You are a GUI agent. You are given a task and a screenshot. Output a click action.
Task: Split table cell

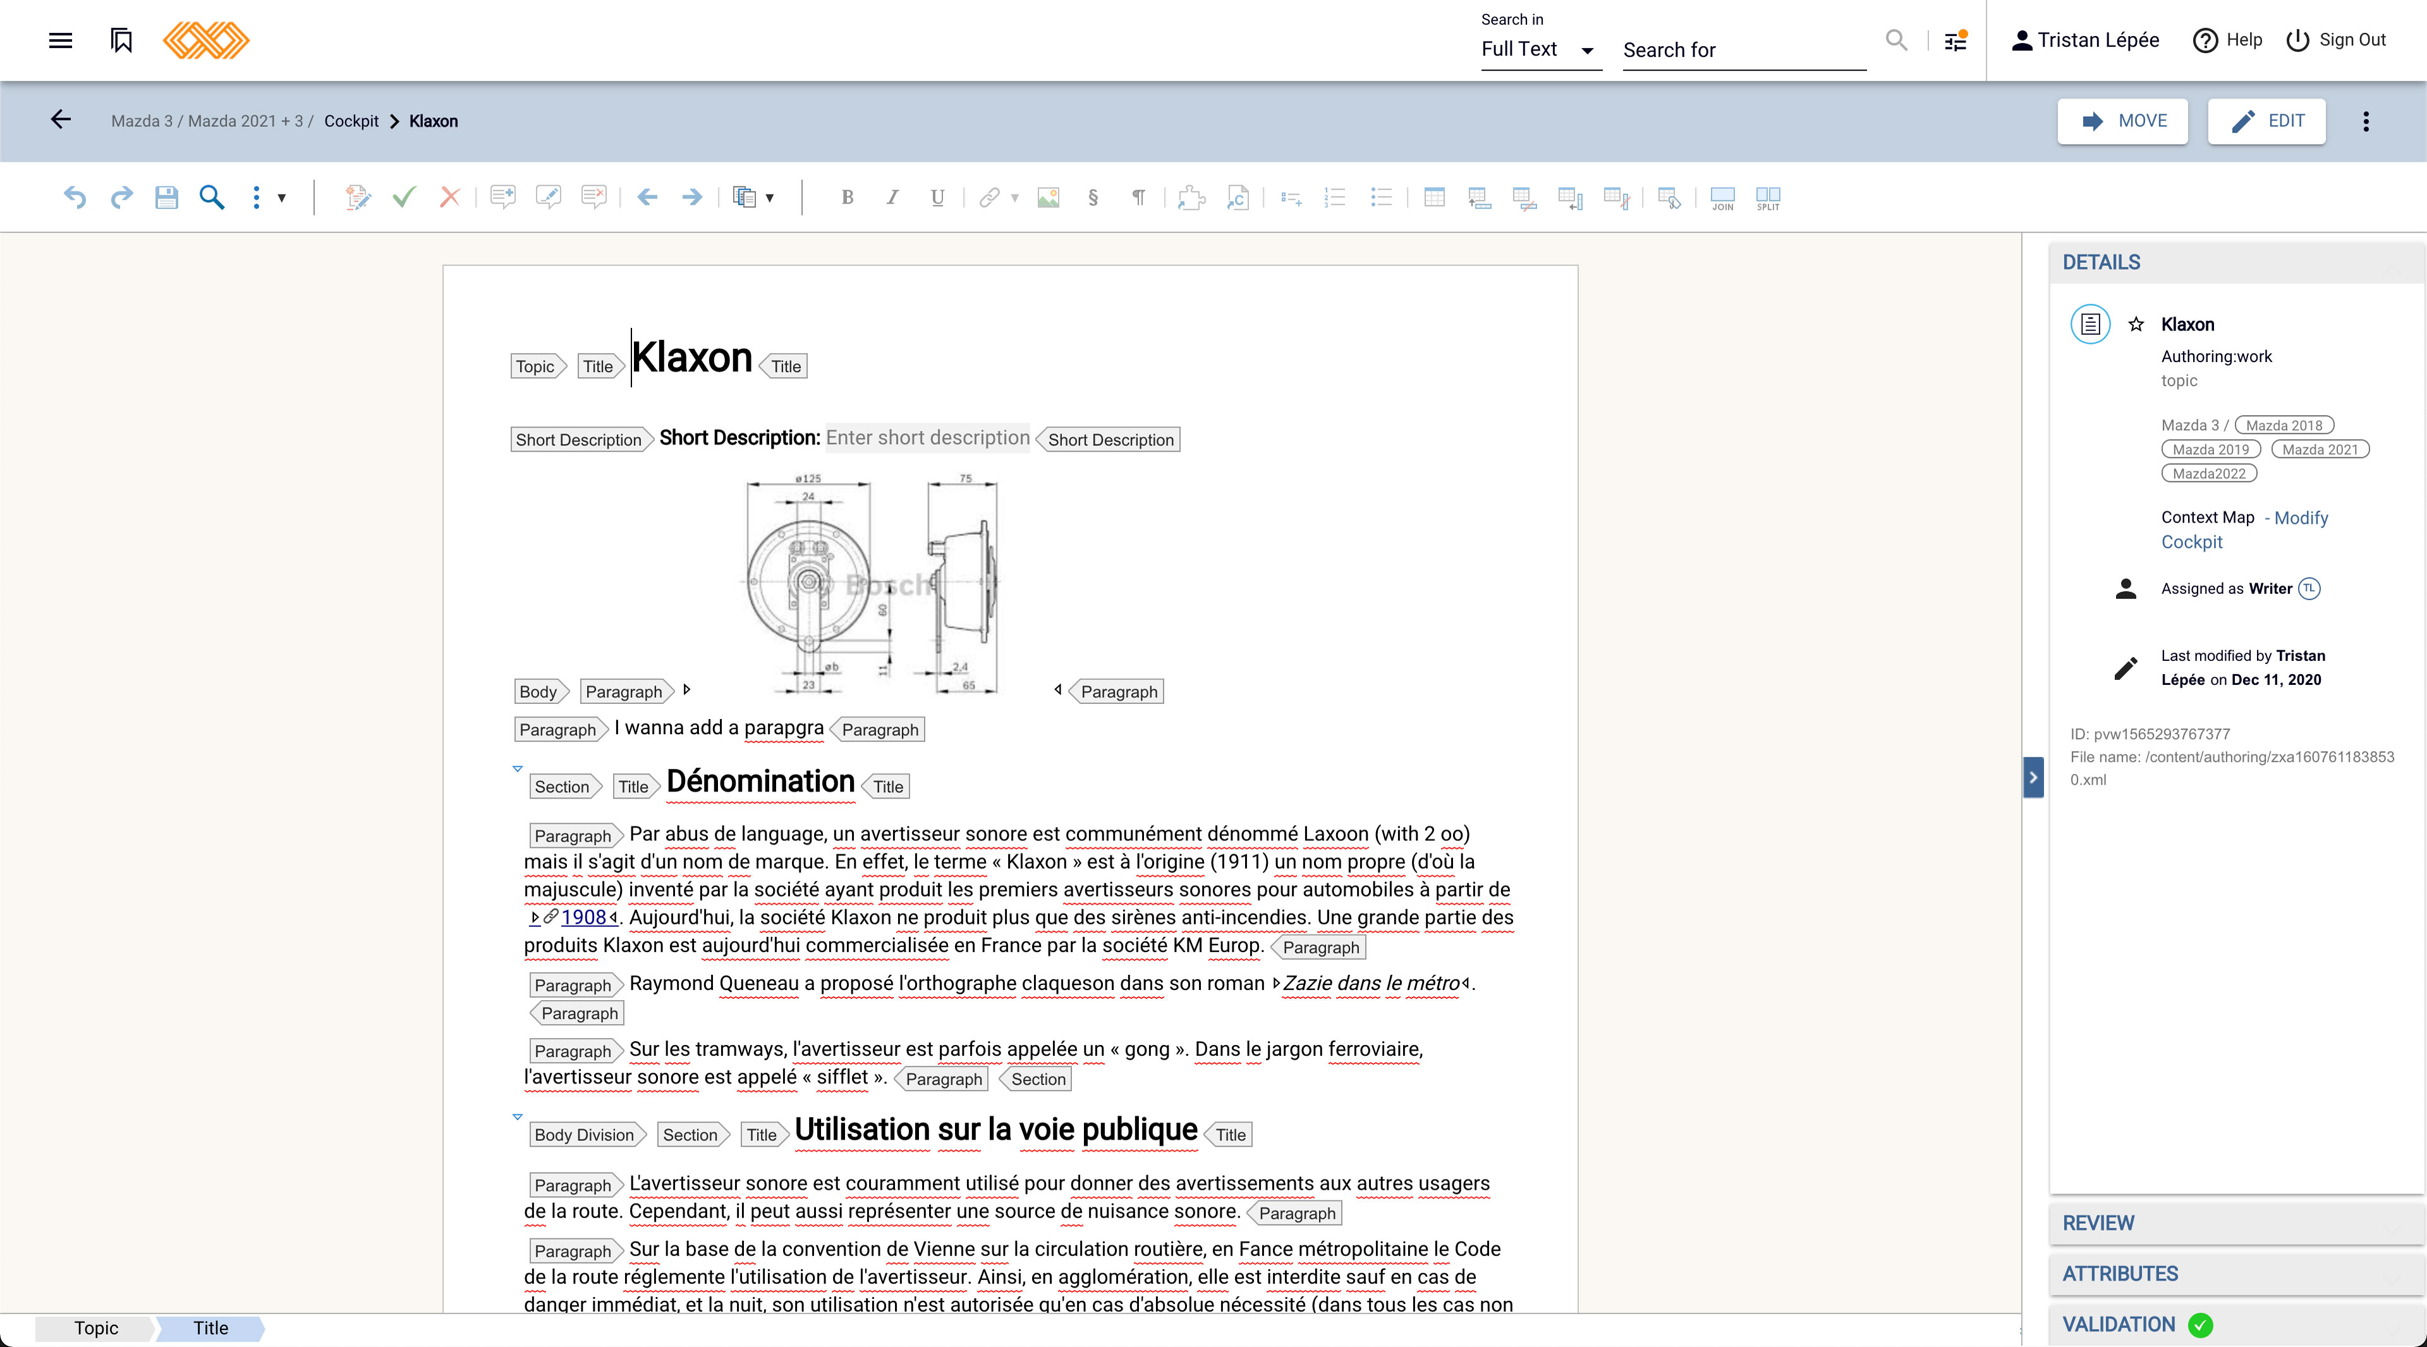click(x=1768, y=197)
